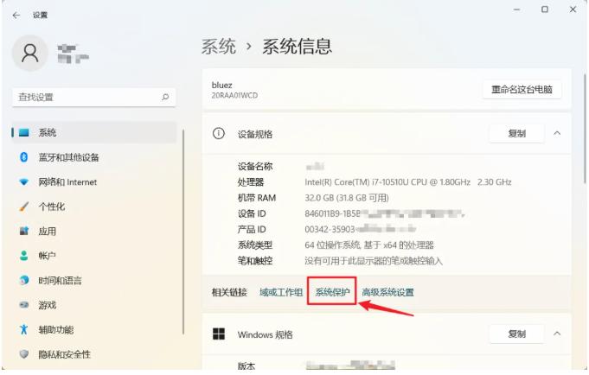Click the 帐户 person icon
589x375 pixels.
pyautogui.click(x=24, y=257)
